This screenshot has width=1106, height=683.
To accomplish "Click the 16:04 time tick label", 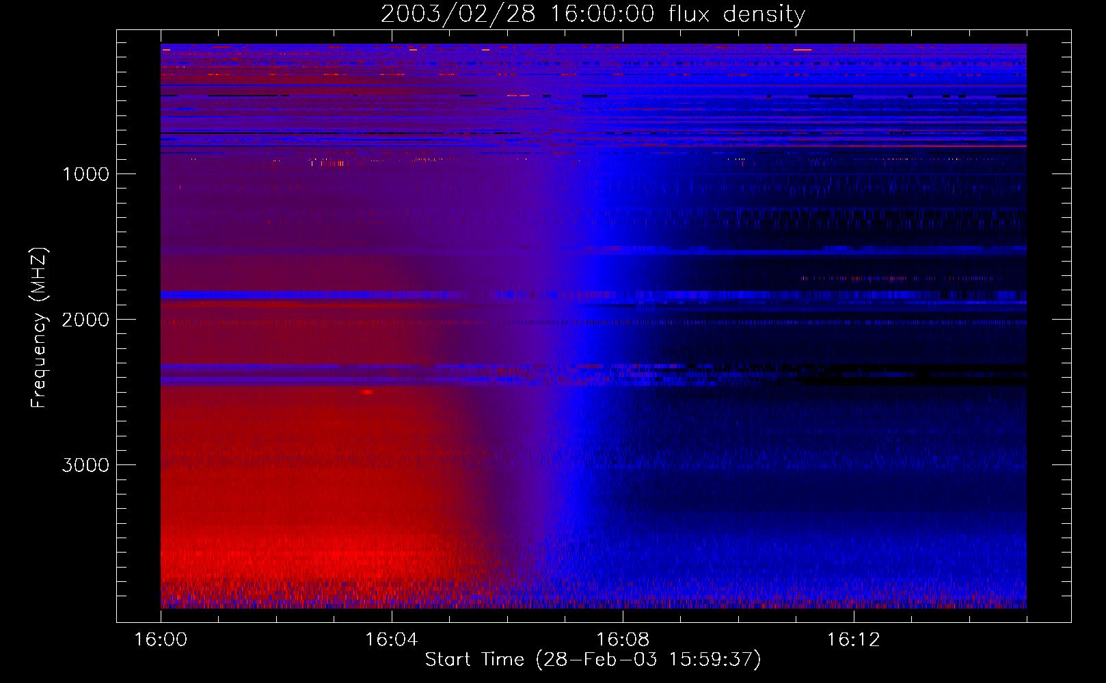I will coord(392,640).
